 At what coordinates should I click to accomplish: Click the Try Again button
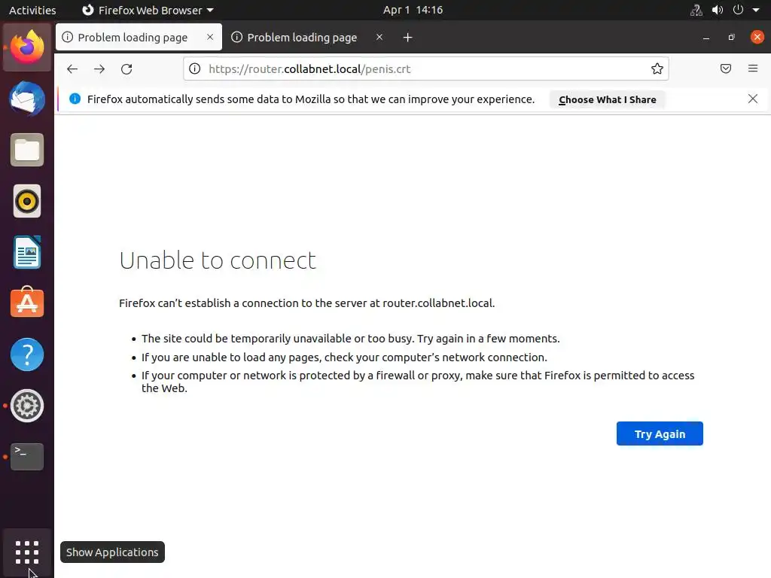tap(660, 433)
